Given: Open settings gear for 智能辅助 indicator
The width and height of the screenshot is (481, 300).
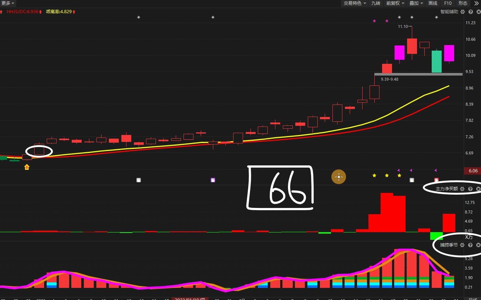Looking at the screenshot, I should coord(463,12).
